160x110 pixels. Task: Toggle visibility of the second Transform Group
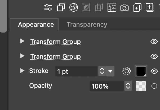[154, 56]
